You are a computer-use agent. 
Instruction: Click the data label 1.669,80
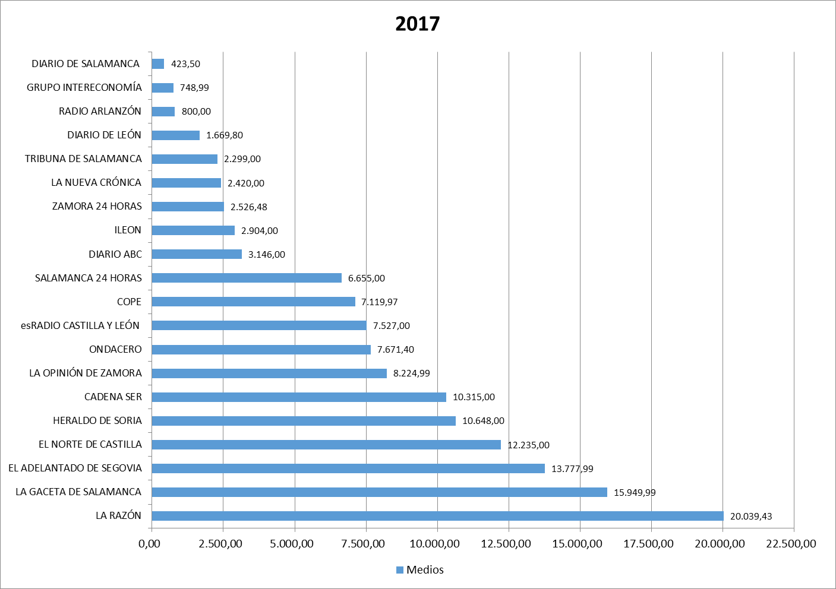tap(225, 135)
